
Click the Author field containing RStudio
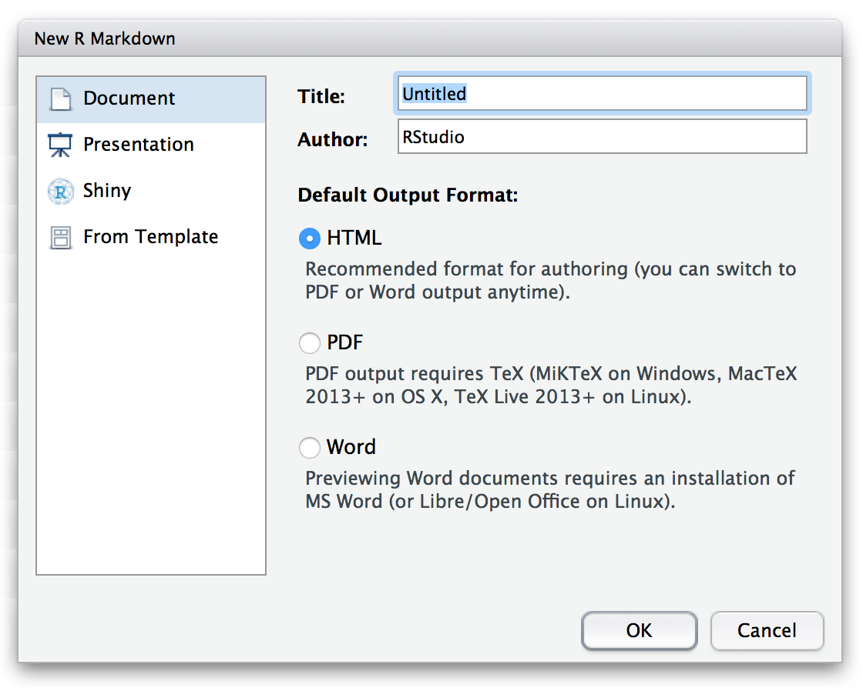pos(602,136)
